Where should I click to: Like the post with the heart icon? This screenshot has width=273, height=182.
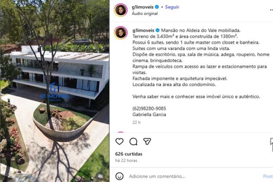pyautogui.click(x=119, y=142)
